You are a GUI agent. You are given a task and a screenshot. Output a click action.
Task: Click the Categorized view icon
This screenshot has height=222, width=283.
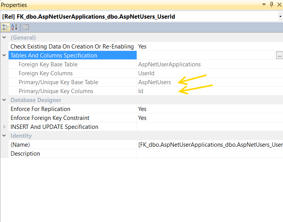5,27
